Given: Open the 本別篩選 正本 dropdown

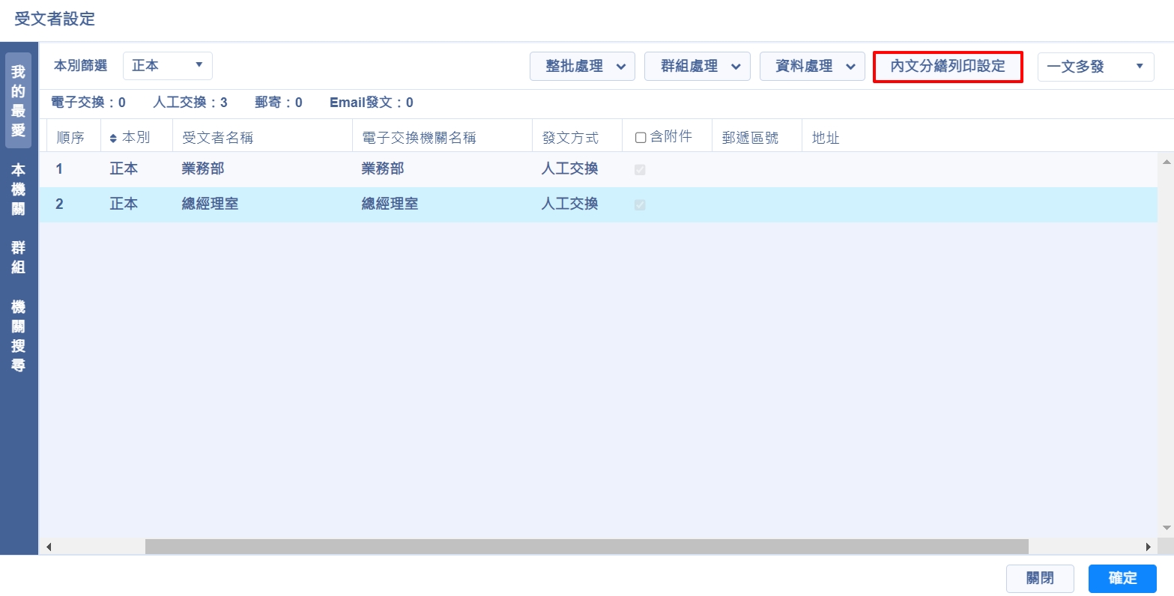Looking at the screenshot, I should (167, 66).
